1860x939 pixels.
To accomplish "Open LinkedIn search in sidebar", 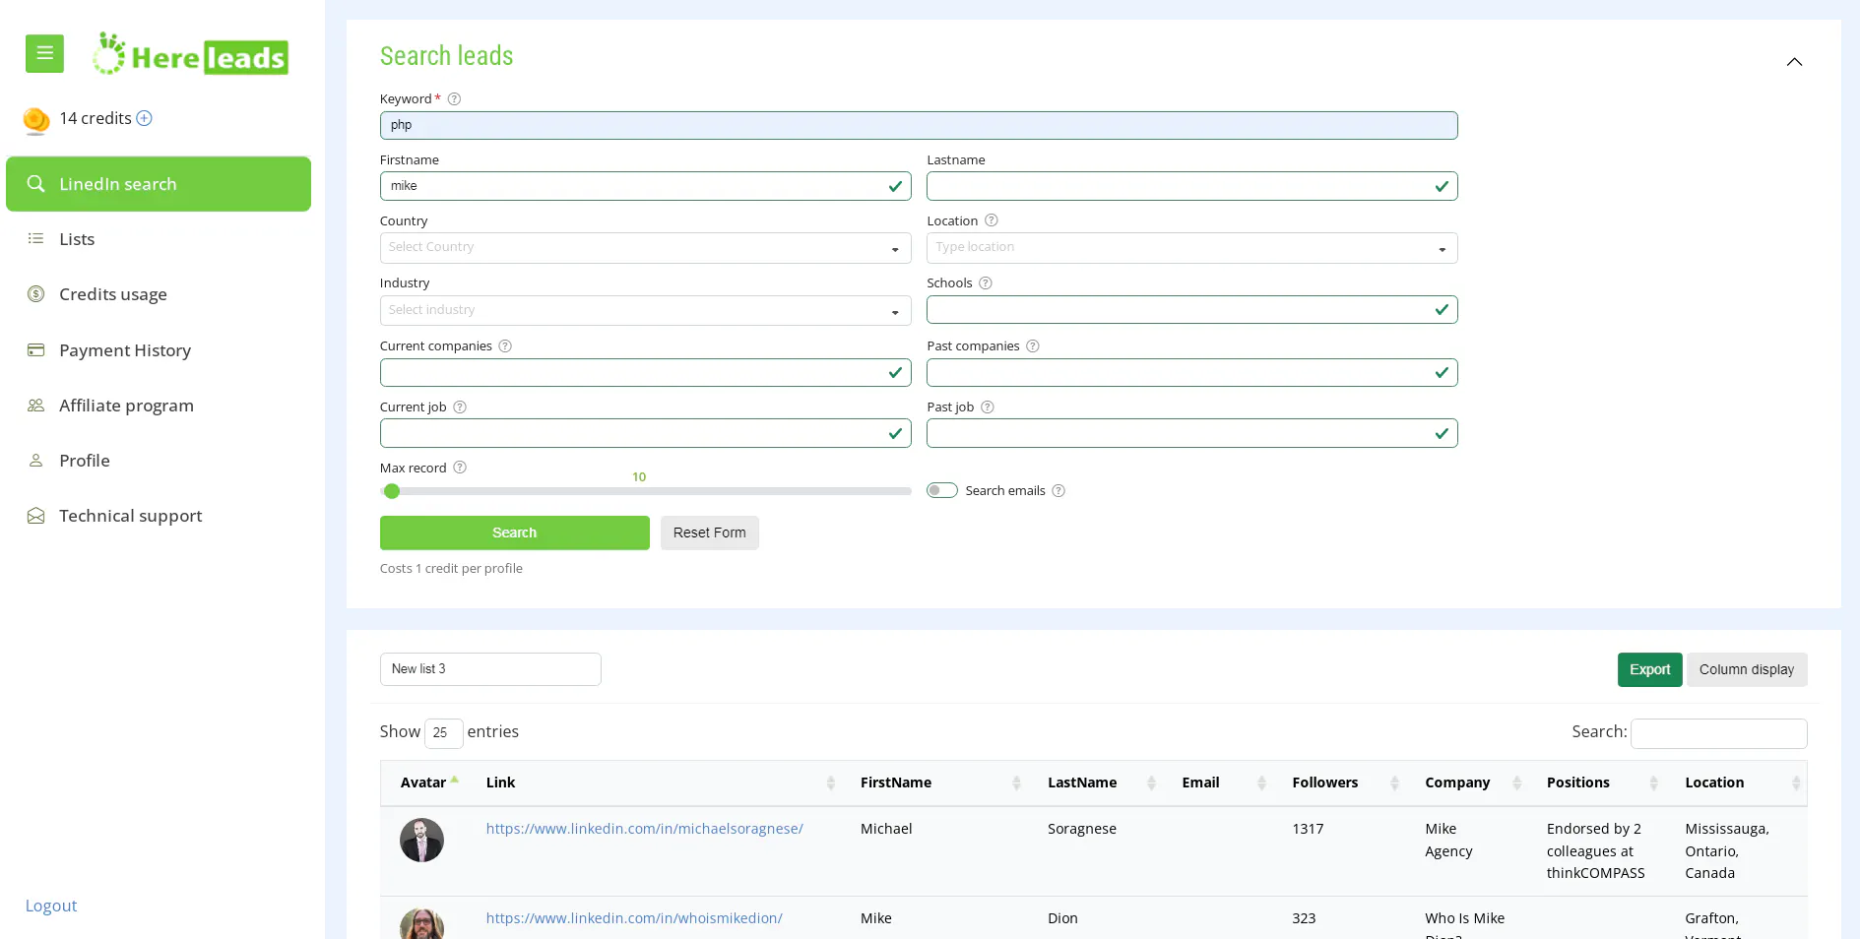I will point(159,184).
